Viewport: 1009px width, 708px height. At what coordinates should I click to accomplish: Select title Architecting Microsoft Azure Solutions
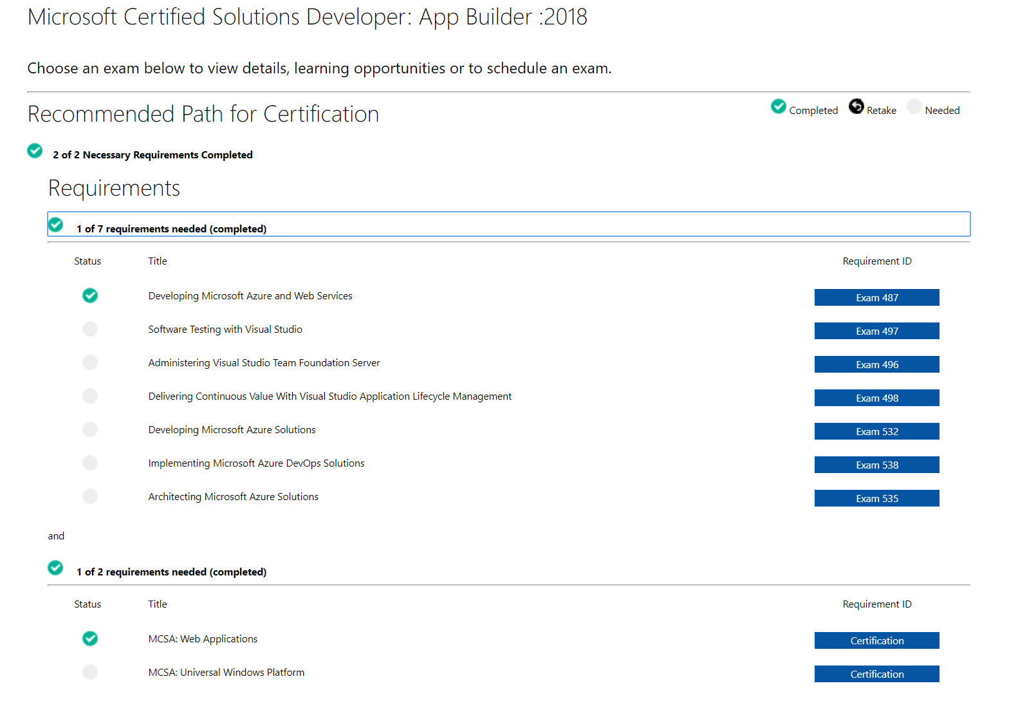coord(233,497)
